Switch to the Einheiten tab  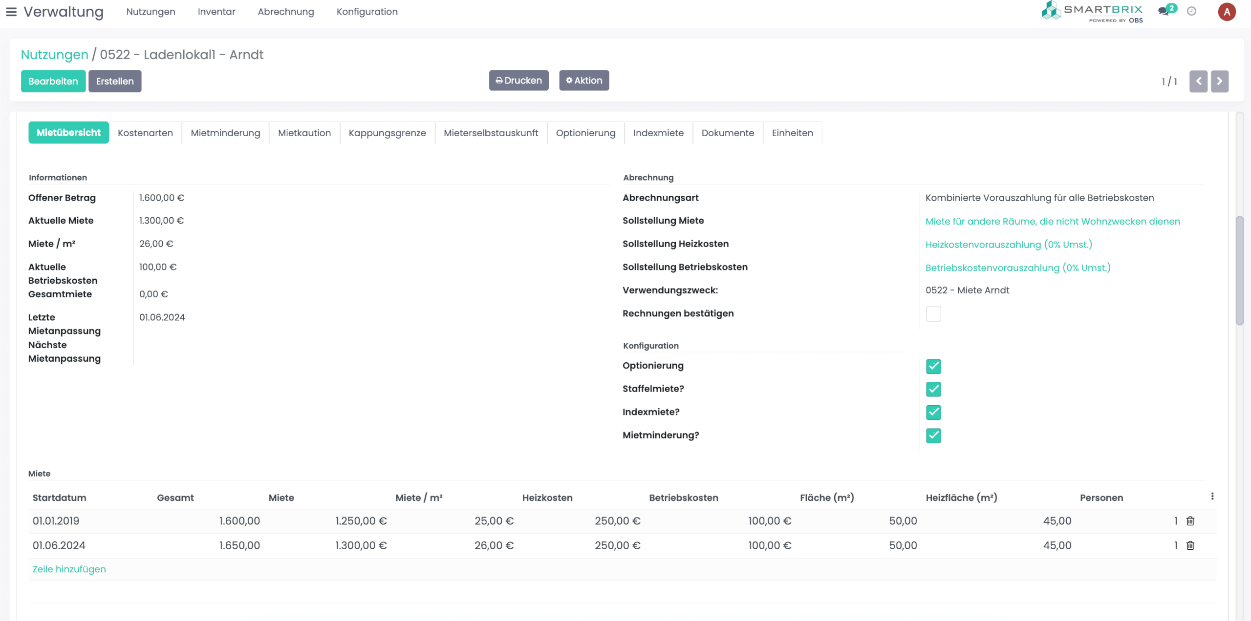coord(792,133)
